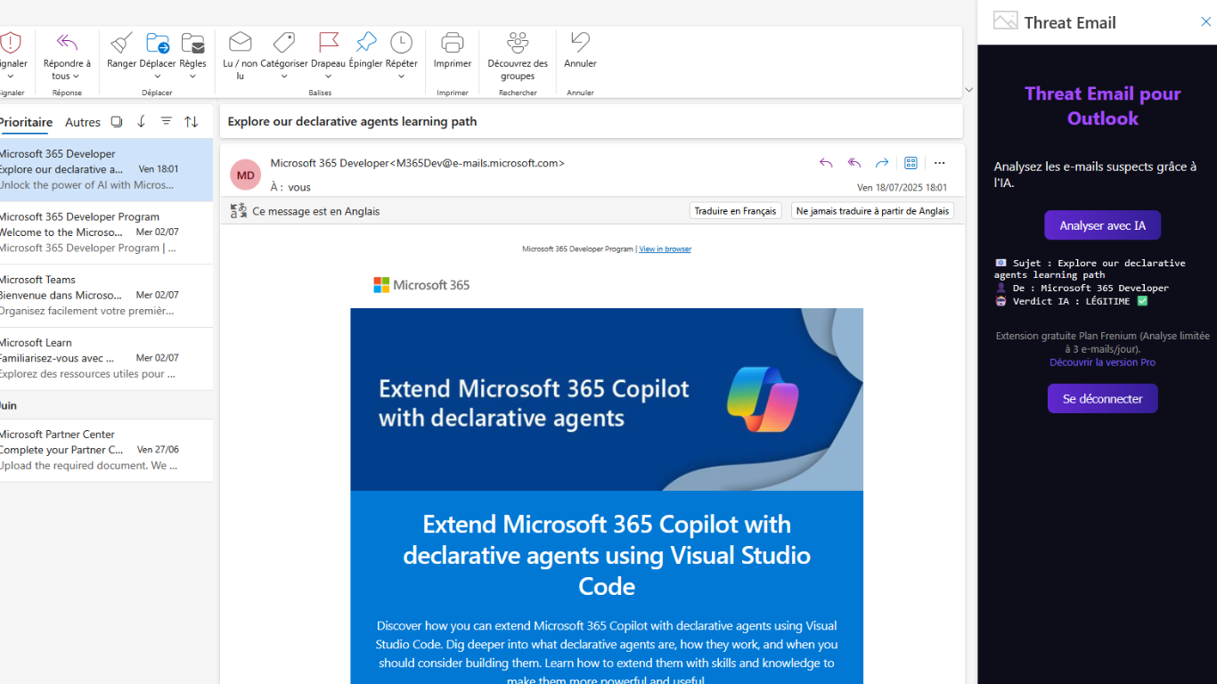The height and width of the screenshot is (684, 1217).
Task: Click the MD sender avatar
Action: 246,175
